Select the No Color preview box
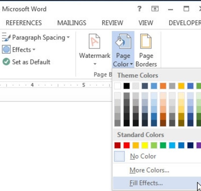 point(119,156)
